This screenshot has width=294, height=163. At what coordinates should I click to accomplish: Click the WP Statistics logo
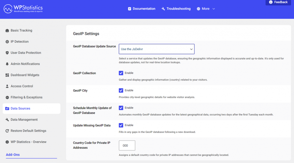point(23,9)
